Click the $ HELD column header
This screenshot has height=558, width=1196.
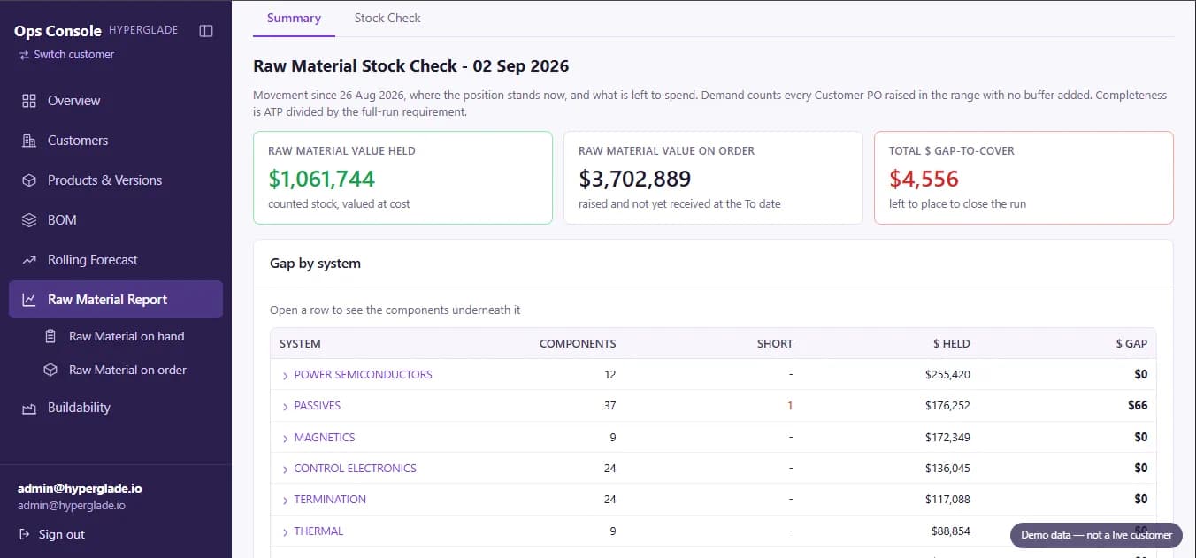click(x=951, y=344)
